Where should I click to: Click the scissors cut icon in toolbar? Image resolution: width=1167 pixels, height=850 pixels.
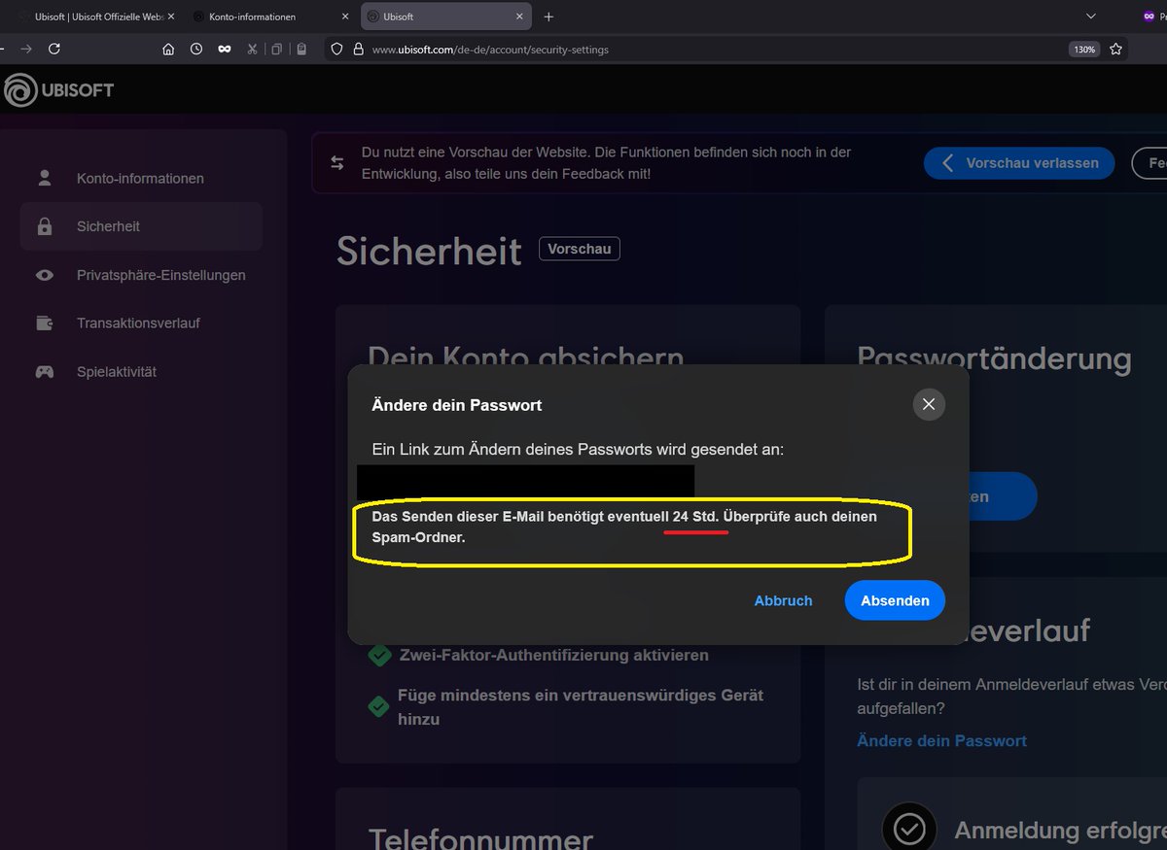pyautogui.click(x=252, y=49)
